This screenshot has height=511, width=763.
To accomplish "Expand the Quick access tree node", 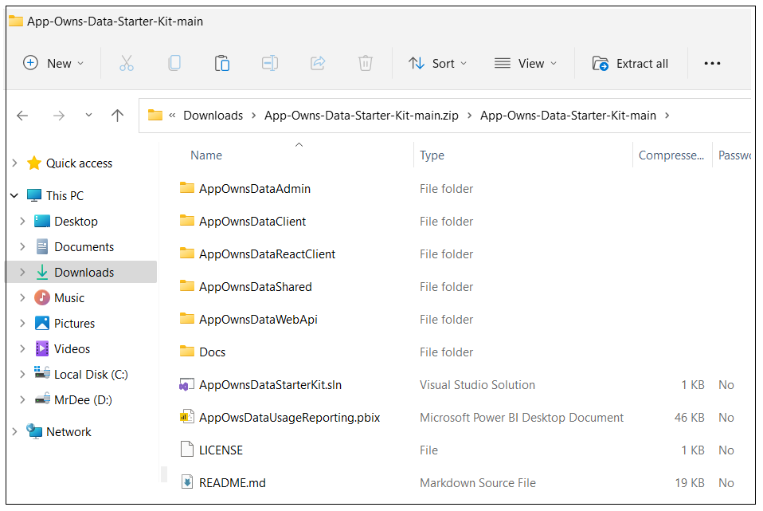I will [14, 163].
